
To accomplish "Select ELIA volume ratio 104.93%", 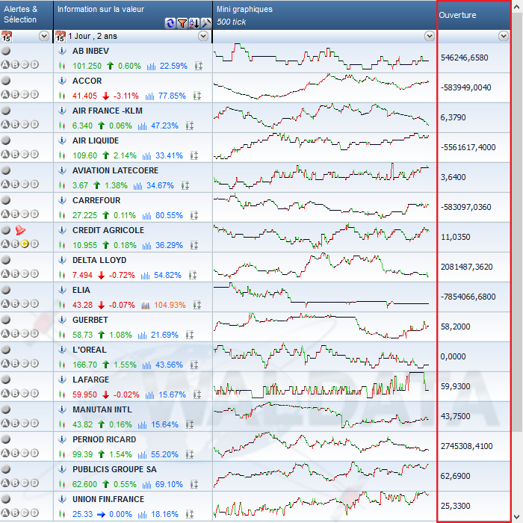I will pyautogui.click(x=170, y=305).
